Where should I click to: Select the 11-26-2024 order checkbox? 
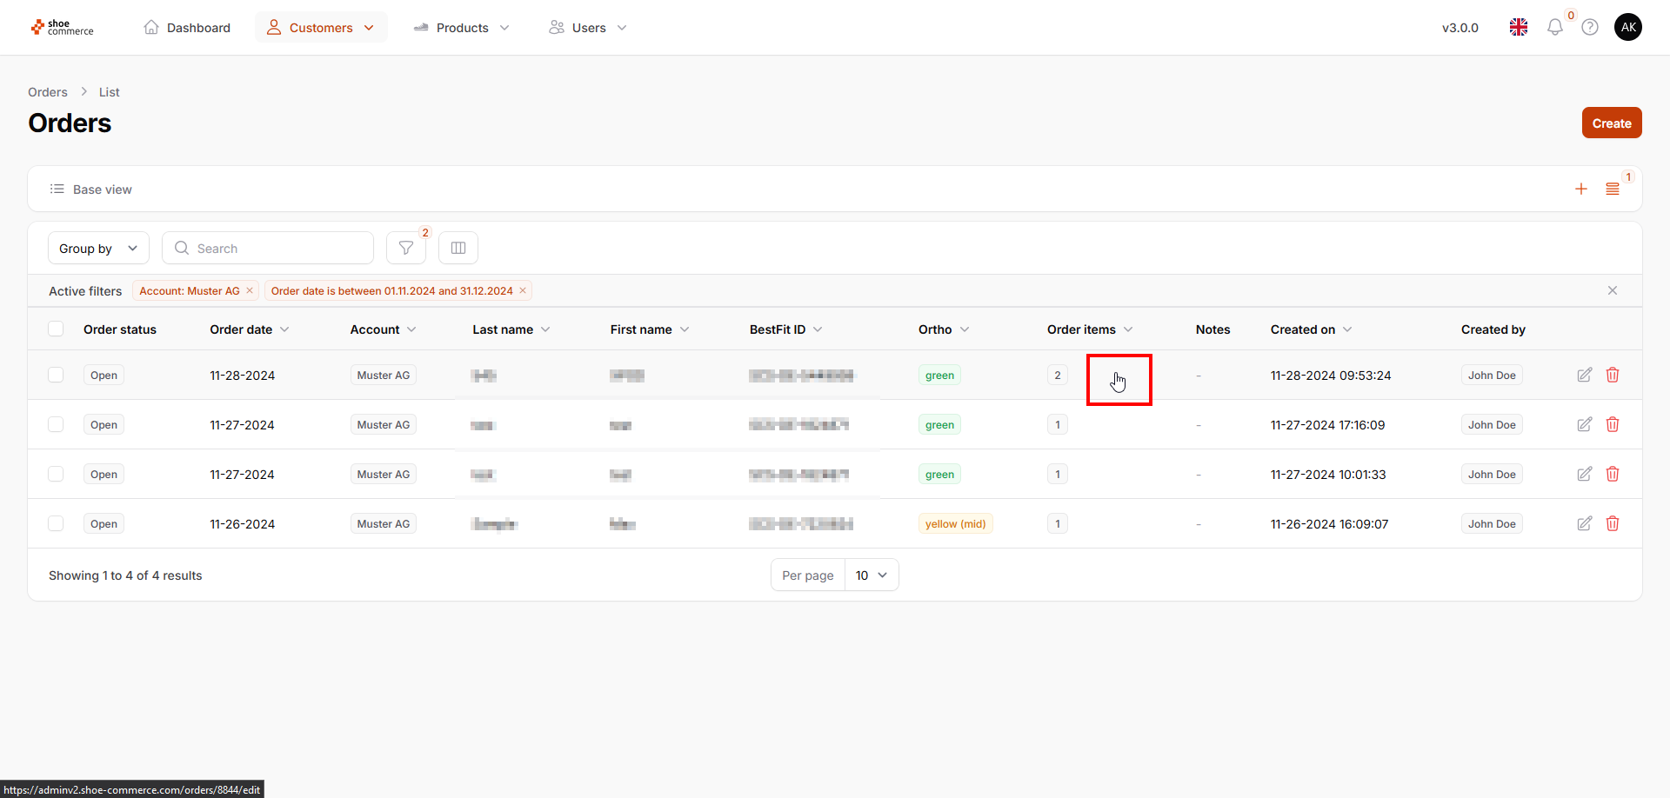(x=56, y=524)
